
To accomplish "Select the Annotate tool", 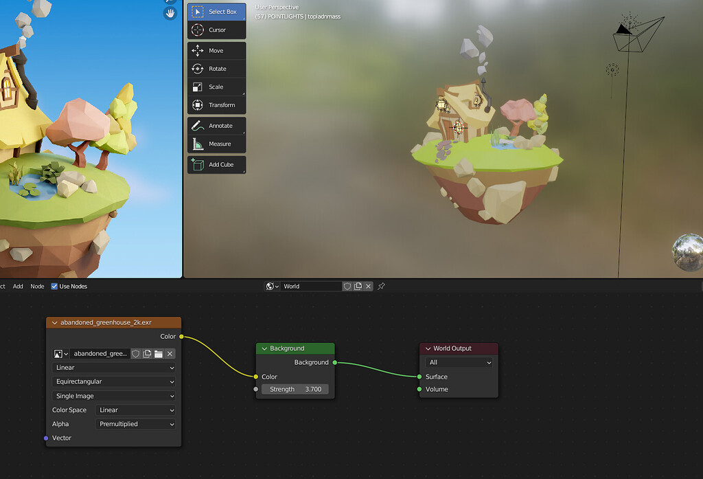I will 216,126.
